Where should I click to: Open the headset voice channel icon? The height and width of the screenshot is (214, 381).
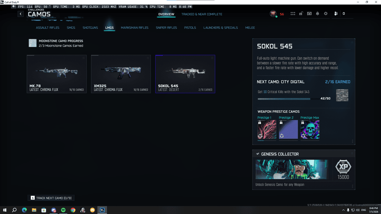(309, 14)
